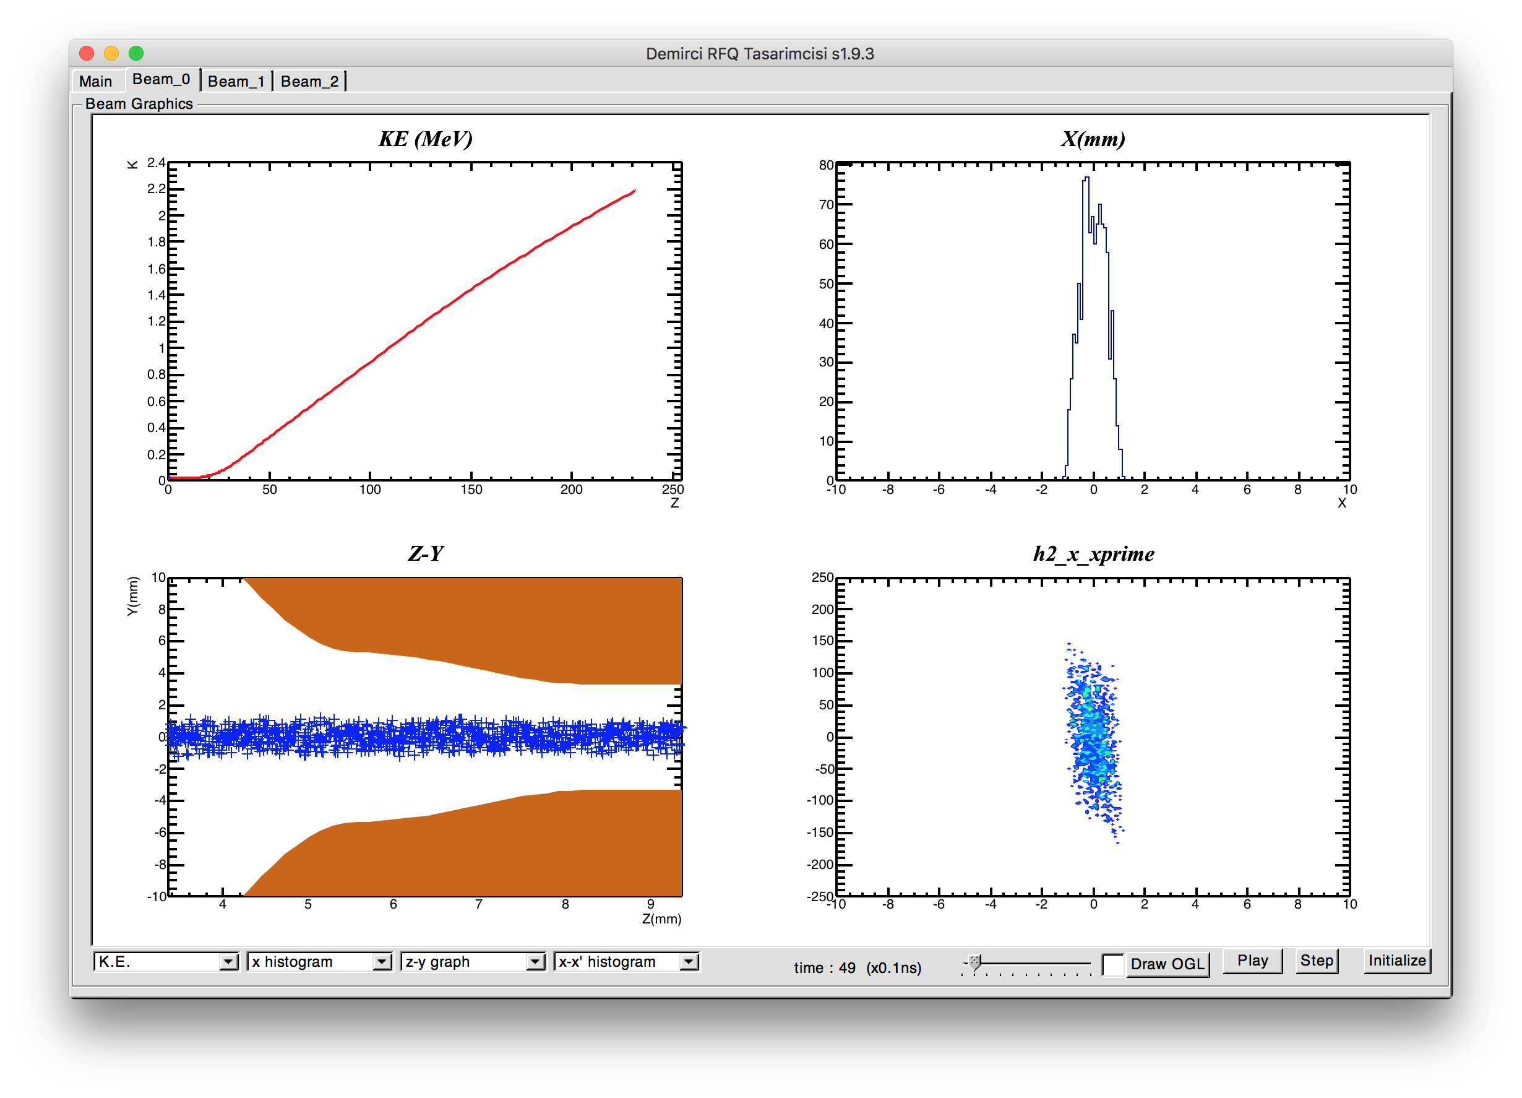
Task: Click the yellow minimize window button
Action: click(x=111, y=53)
